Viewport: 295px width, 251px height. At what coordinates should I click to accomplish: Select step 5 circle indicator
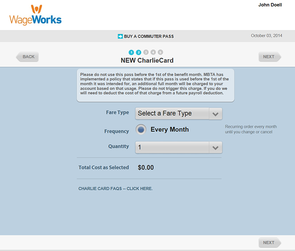click(x=160, y=52)
